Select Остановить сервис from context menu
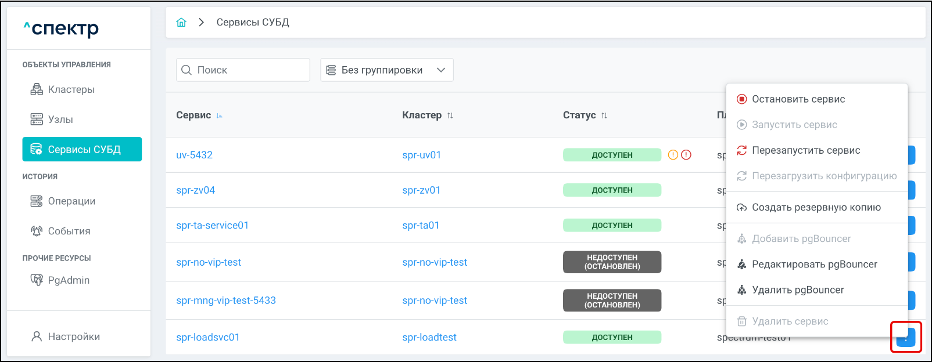Viewport: 932px width, 362px height. [798, 99]
